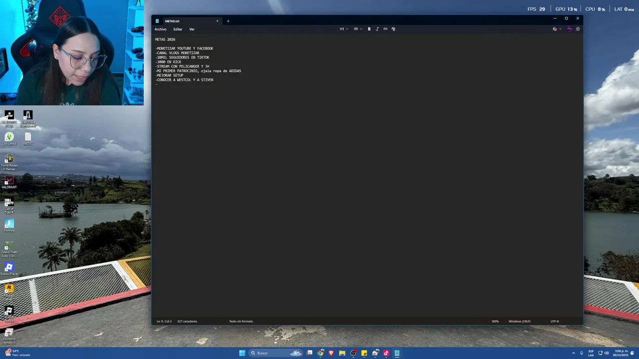Click the line '-MONETIZAR YOUTUBE Y FACEBOOK'

point(184,48)
